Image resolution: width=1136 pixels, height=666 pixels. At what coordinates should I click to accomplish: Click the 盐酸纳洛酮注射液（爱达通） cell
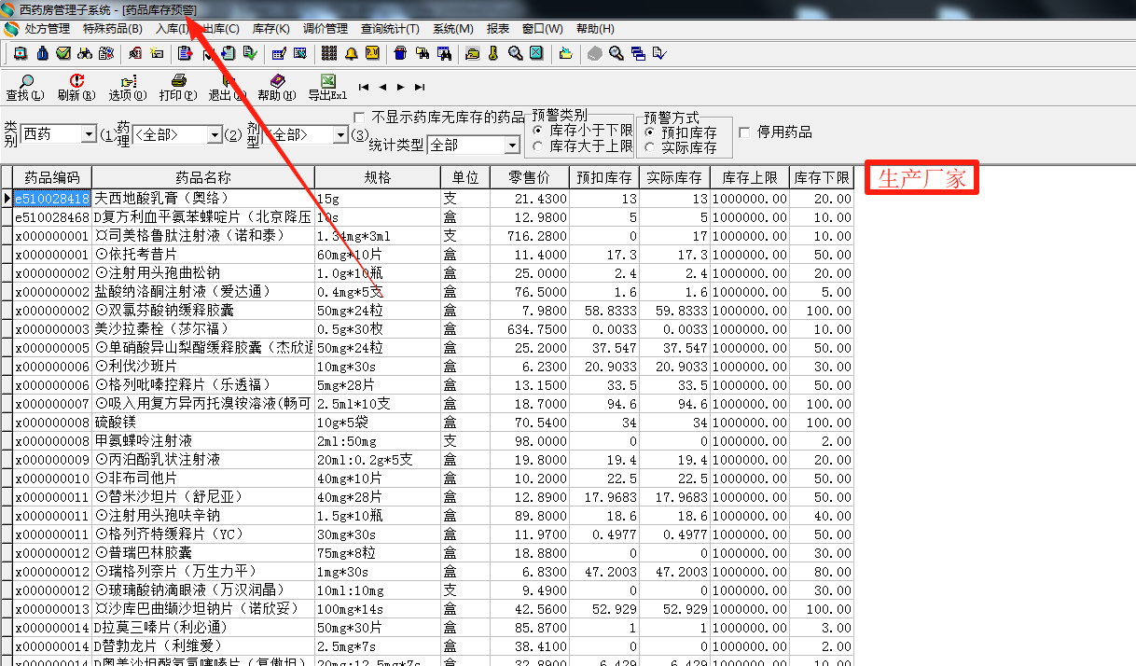(202, 292)
